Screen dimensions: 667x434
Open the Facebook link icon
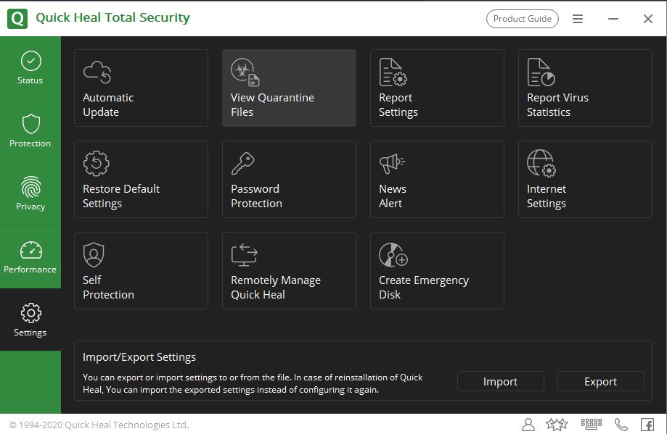click(646, 424)
